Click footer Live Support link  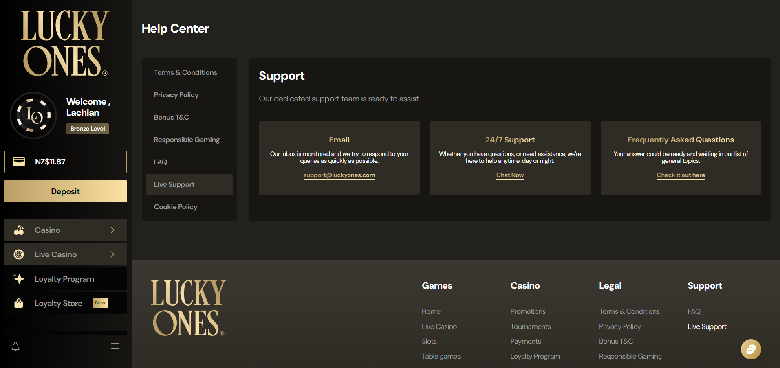tap(707, 326)
